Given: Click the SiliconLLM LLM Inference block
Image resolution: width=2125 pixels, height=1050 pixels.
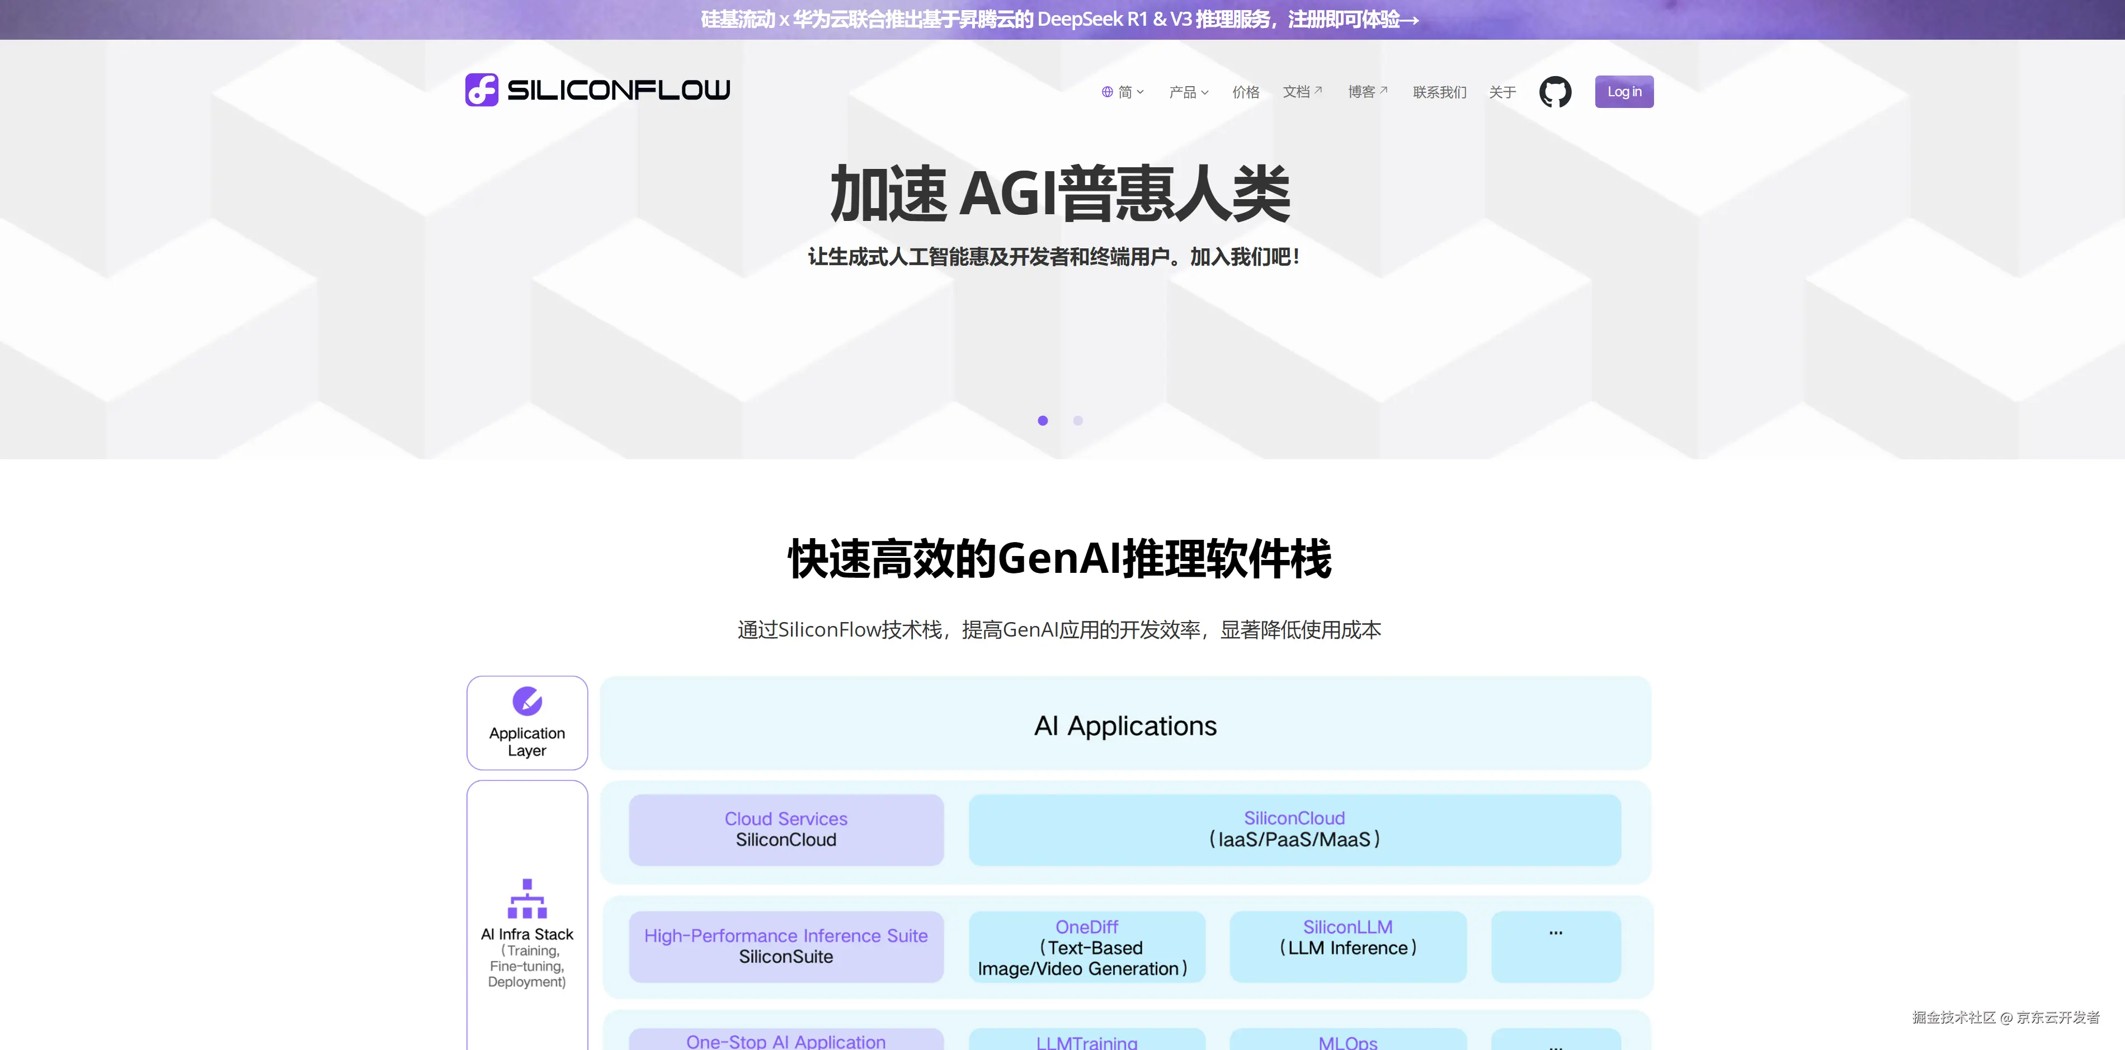Looking at the screenshot, I should click(1347, 947).
